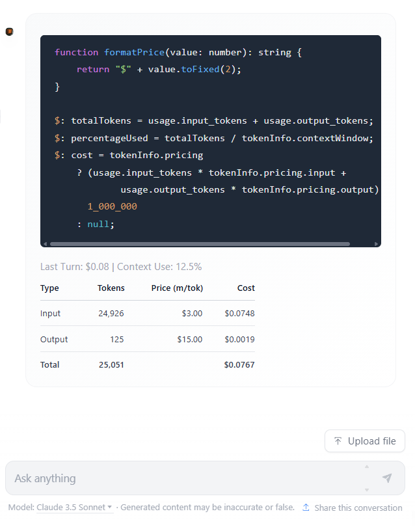Select the Output row in the cost table
Screen dimensions: 415x531
pos(147,339)
